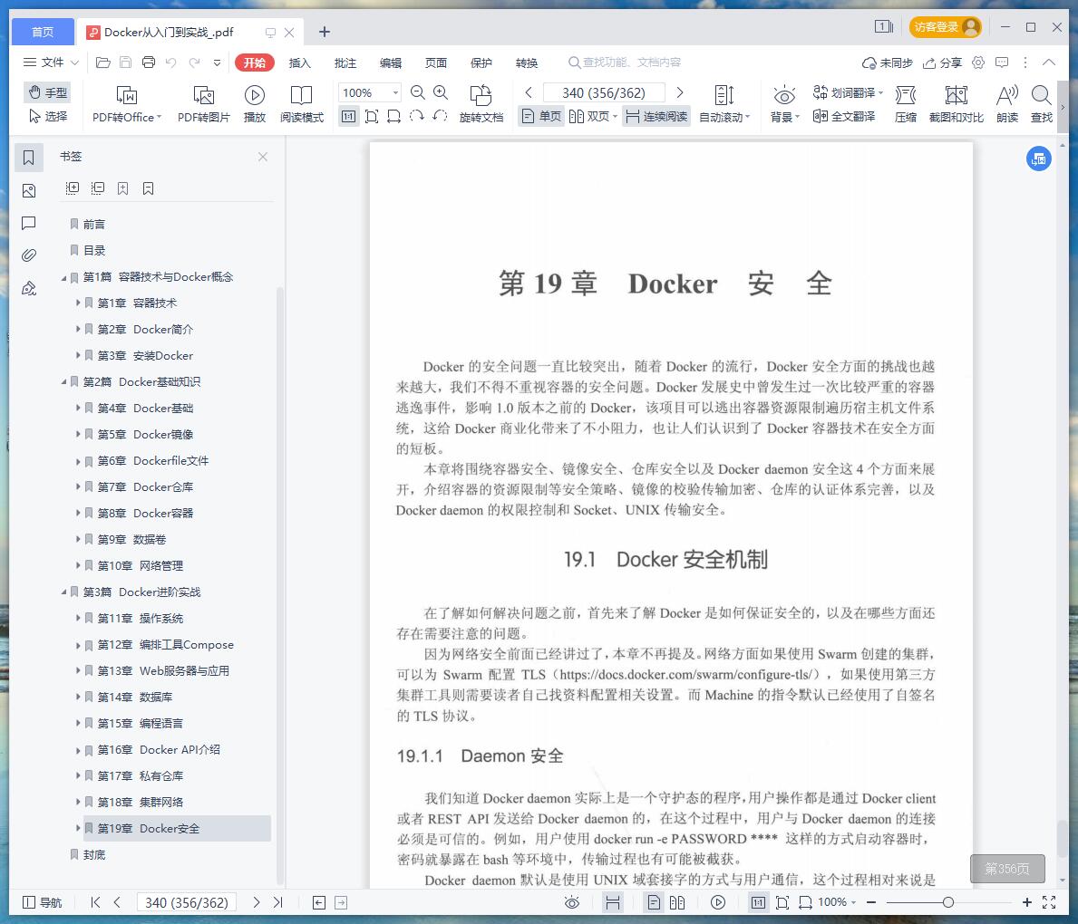The height and width of the screenshot is (924, 1078).
Task: Open the settings gear icon in the top bar
Action: pos(978,63)
